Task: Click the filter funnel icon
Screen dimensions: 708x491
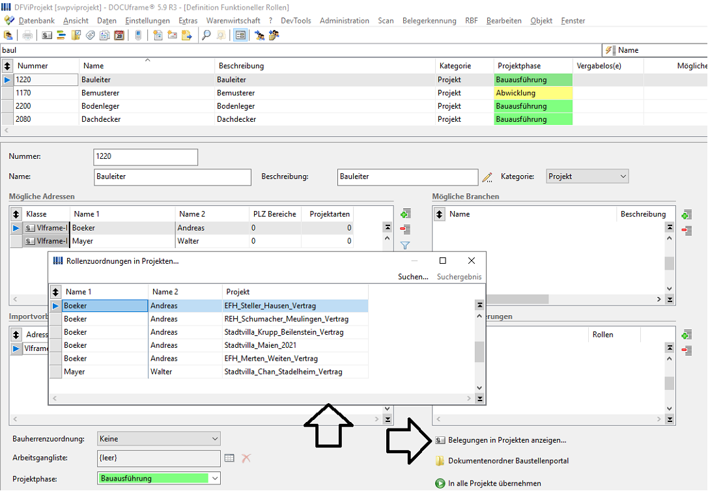Action: tap(405, 245)
